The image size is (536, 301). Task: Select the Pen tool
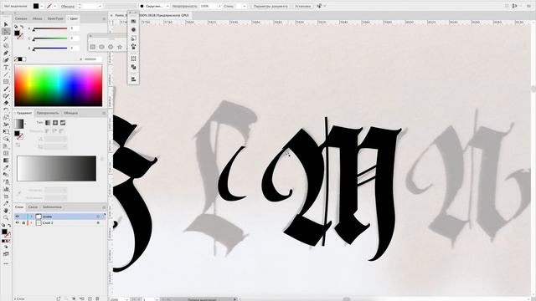coord(6,53)
